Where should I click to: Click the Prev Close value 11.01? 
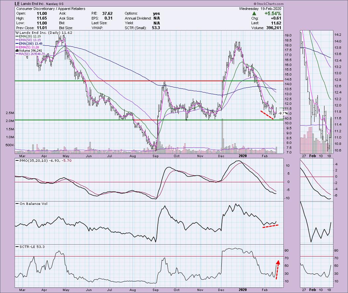point(42,28)
